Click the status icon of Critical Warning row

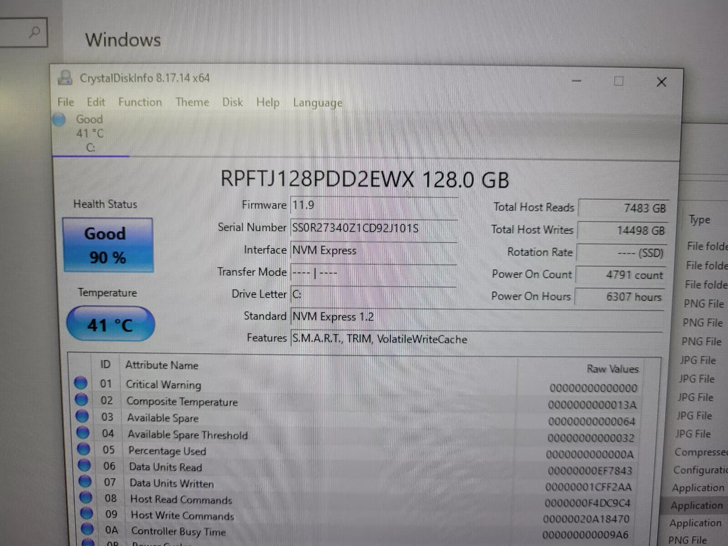(81, 383)
